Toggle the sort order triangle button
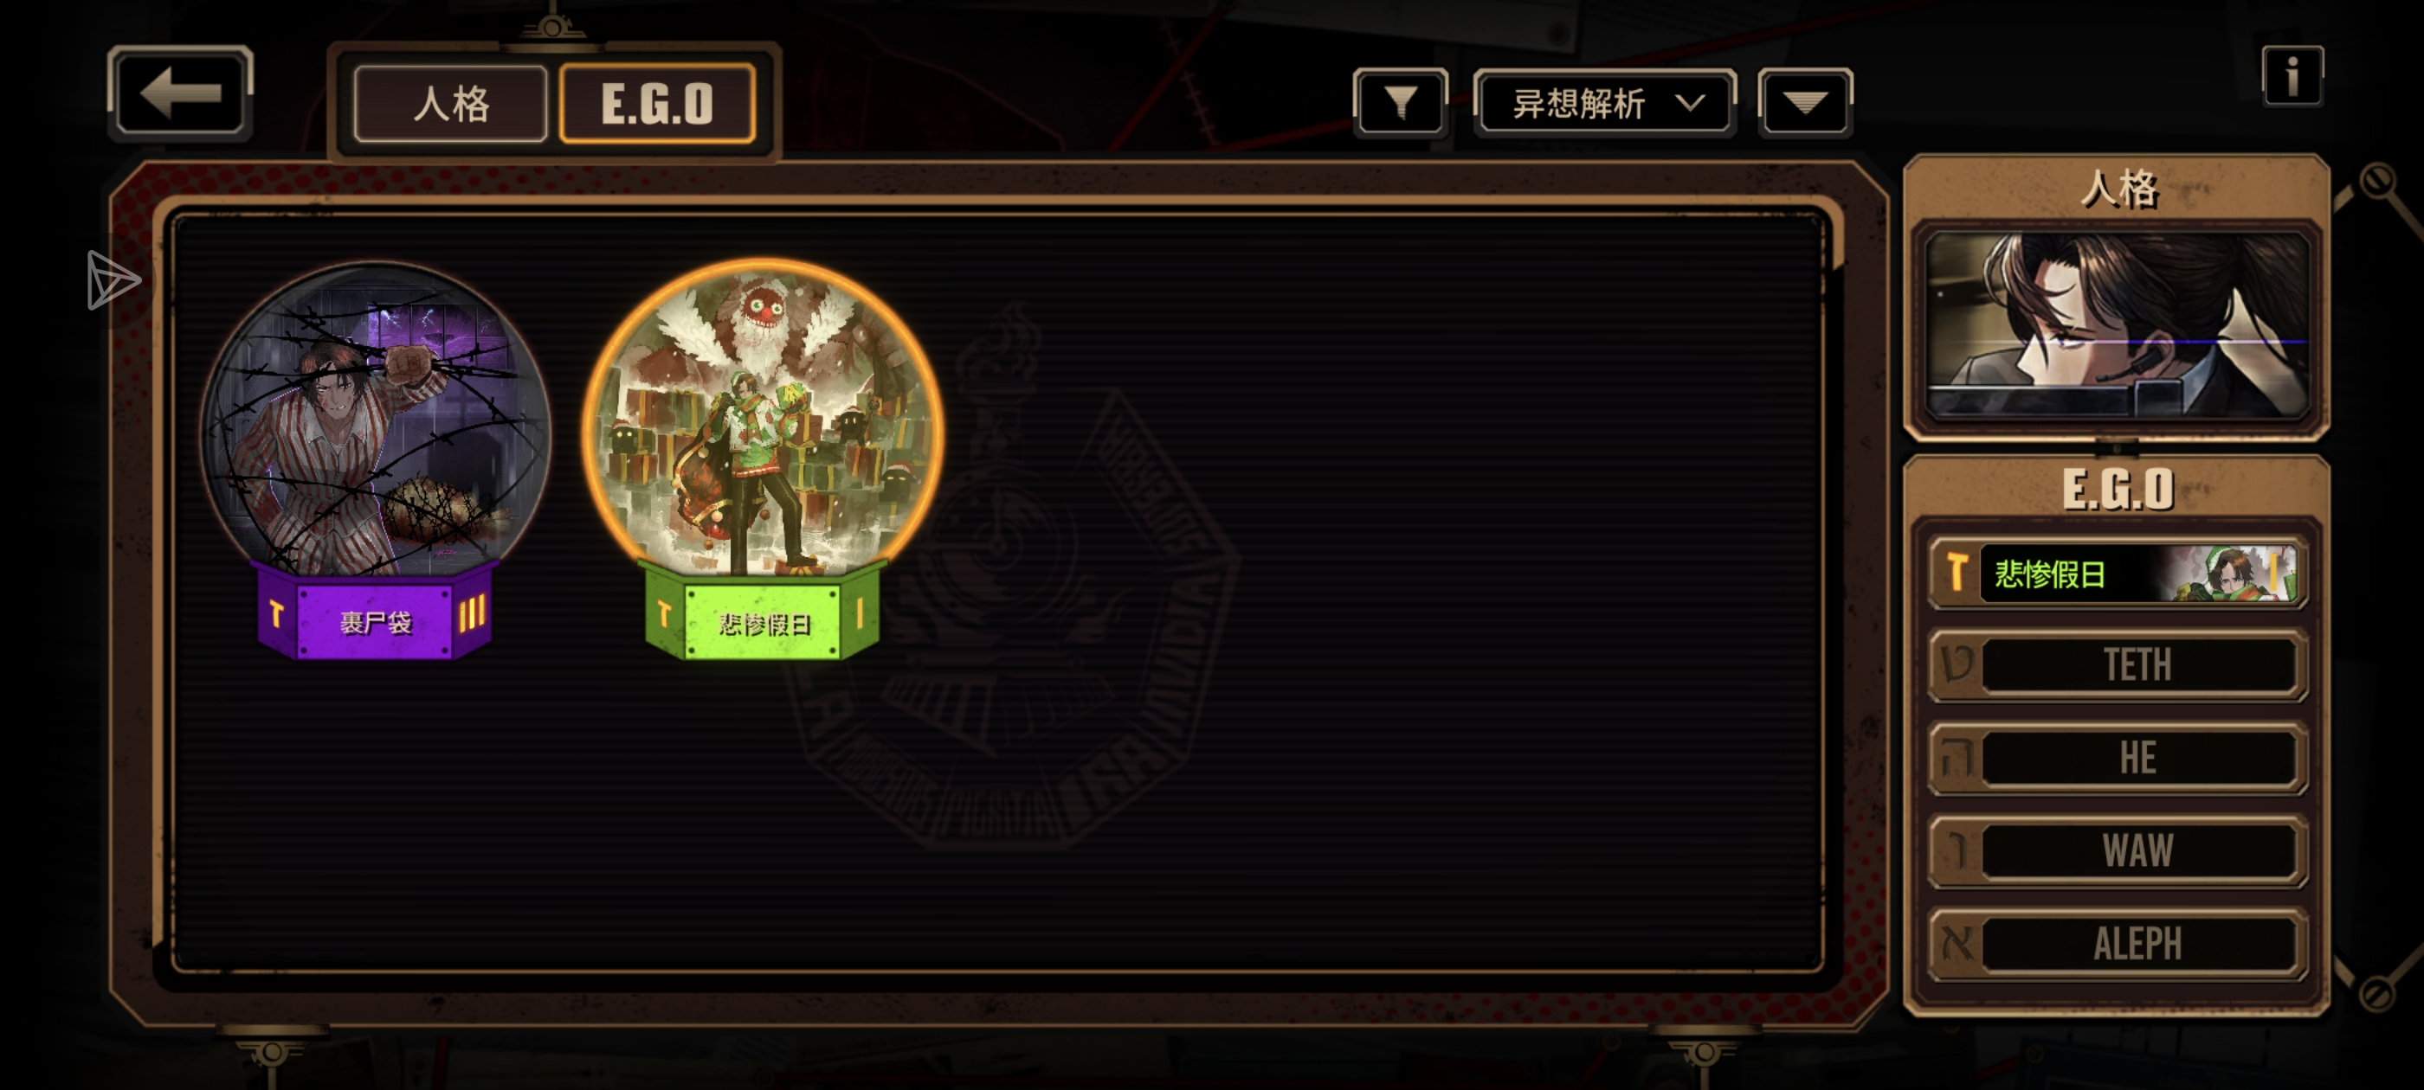The image size is (2424, 1090). coord(1805,102)
